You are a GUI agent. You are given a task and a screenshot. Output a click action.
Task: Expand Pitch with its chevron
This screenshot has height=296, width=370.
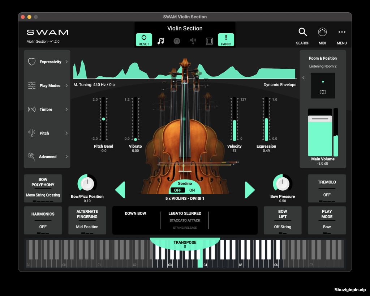66,133
